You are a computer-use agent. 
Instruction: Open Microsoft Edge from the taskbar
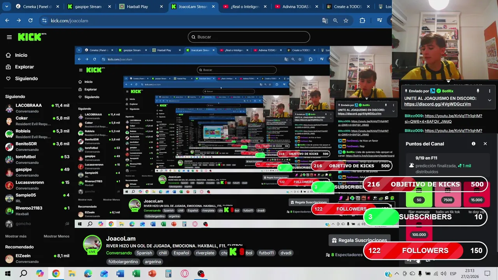[x=88, y=274]
